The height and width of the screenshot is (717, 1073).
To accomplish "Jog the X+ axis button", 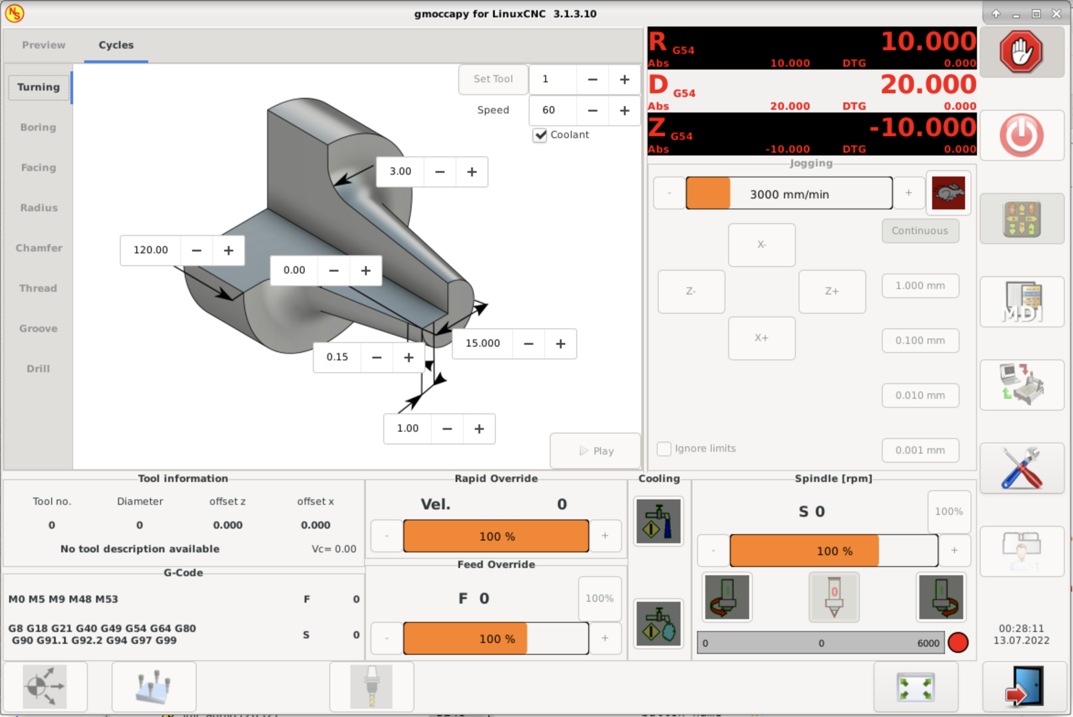I will point(762,338).
